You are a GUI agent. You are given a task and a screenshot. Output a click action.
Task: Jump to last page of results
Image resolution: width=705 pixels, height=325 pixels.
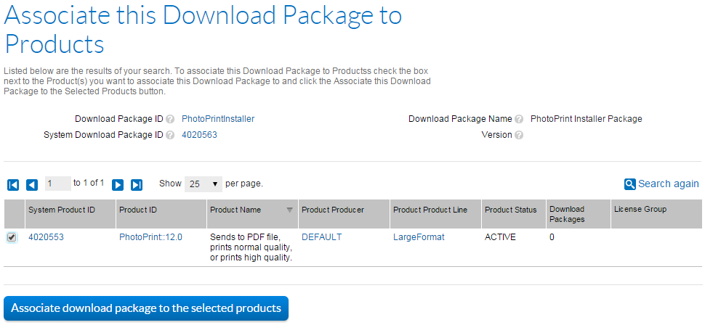[x=137, y=184]
